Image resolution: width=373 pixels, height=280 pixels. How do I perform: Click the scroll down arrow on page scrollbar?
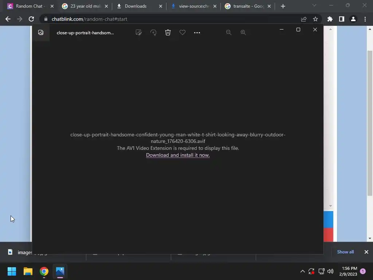point(370,238)
